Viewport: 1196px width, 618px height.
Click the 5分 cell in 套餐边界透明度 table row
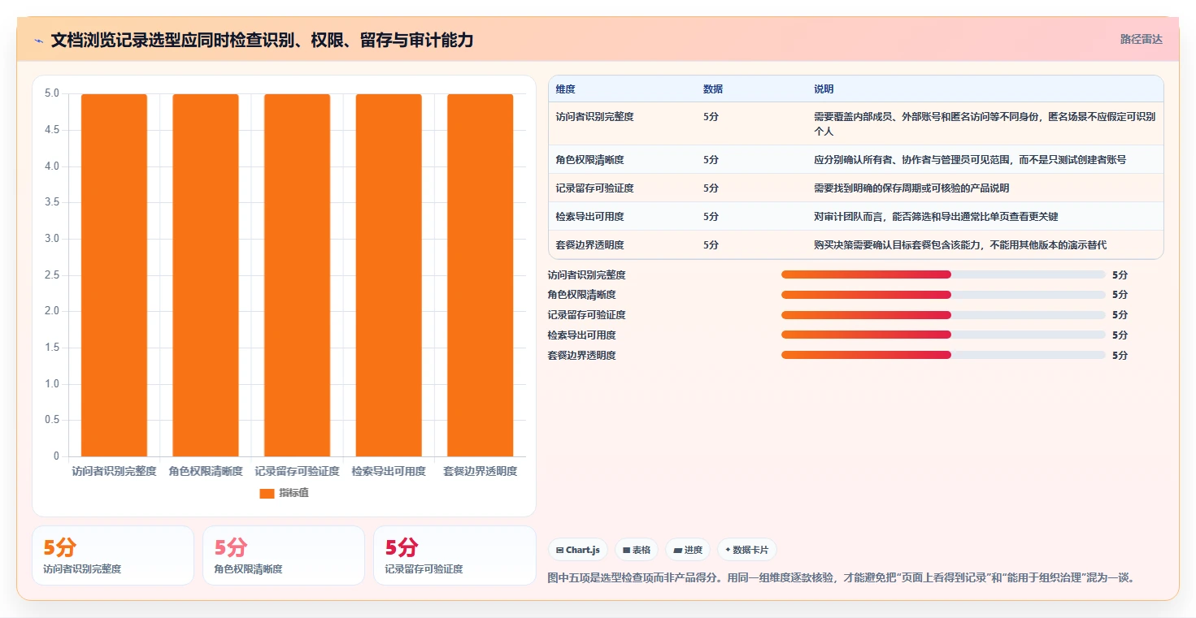pos(711,245)
